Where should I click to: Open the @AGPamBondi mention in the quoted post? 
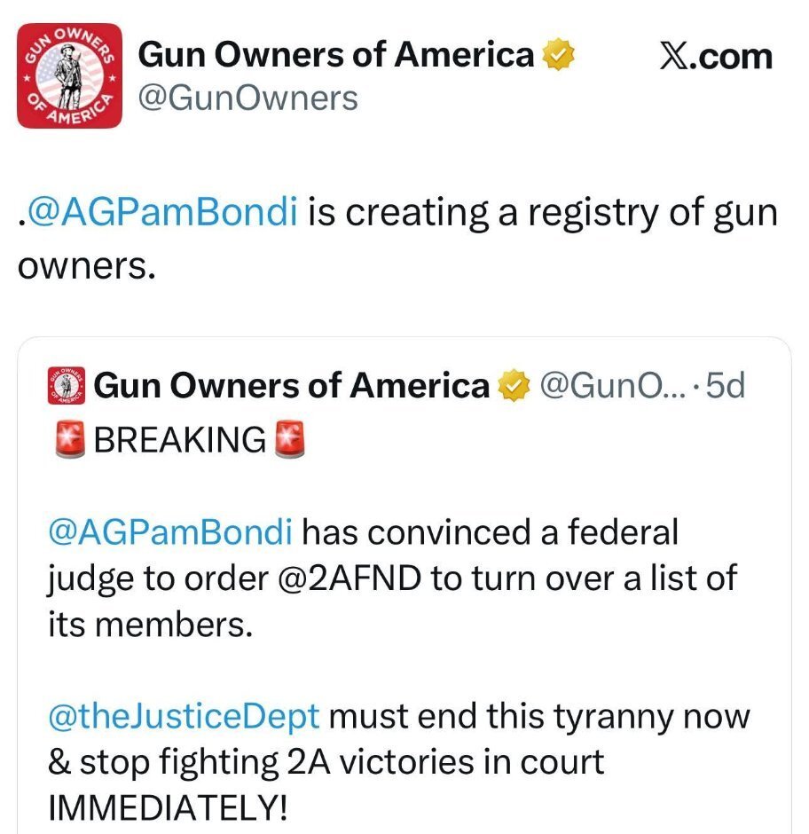[169, 532]
